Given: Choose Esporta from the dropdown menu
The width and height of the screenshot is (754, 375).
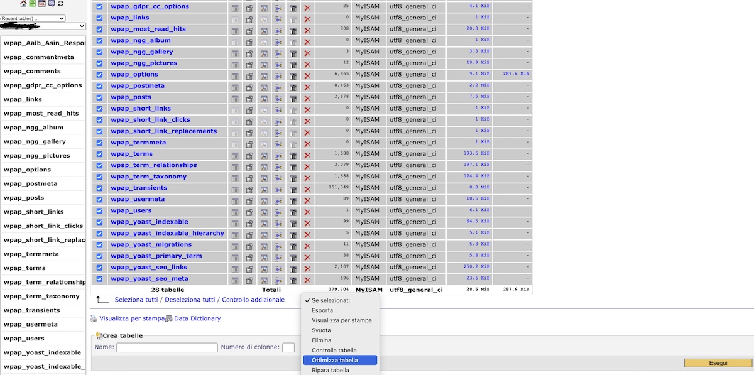Looking at the screenshot, I should point(322,310).
